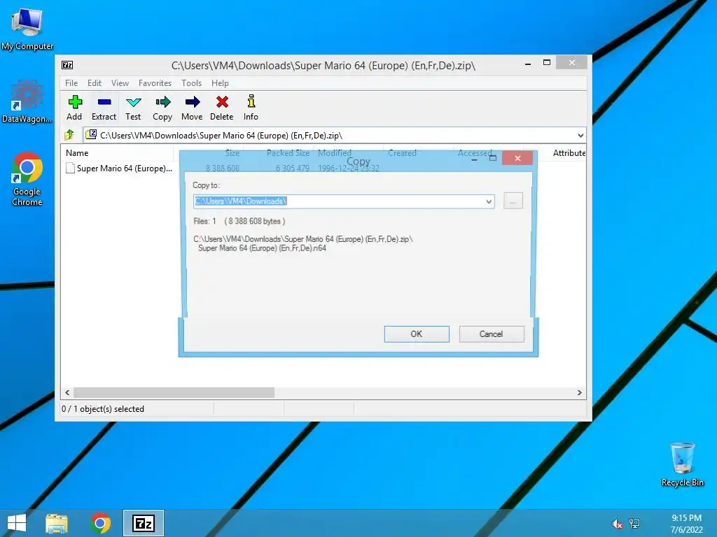Click the scrollbar right arrow
The image size is (717, 537).
pos(579,393)
